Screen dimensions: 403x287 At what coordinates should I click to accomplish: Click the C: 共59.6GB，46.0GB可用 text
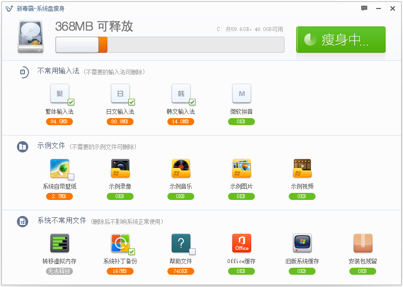point(250,29)
